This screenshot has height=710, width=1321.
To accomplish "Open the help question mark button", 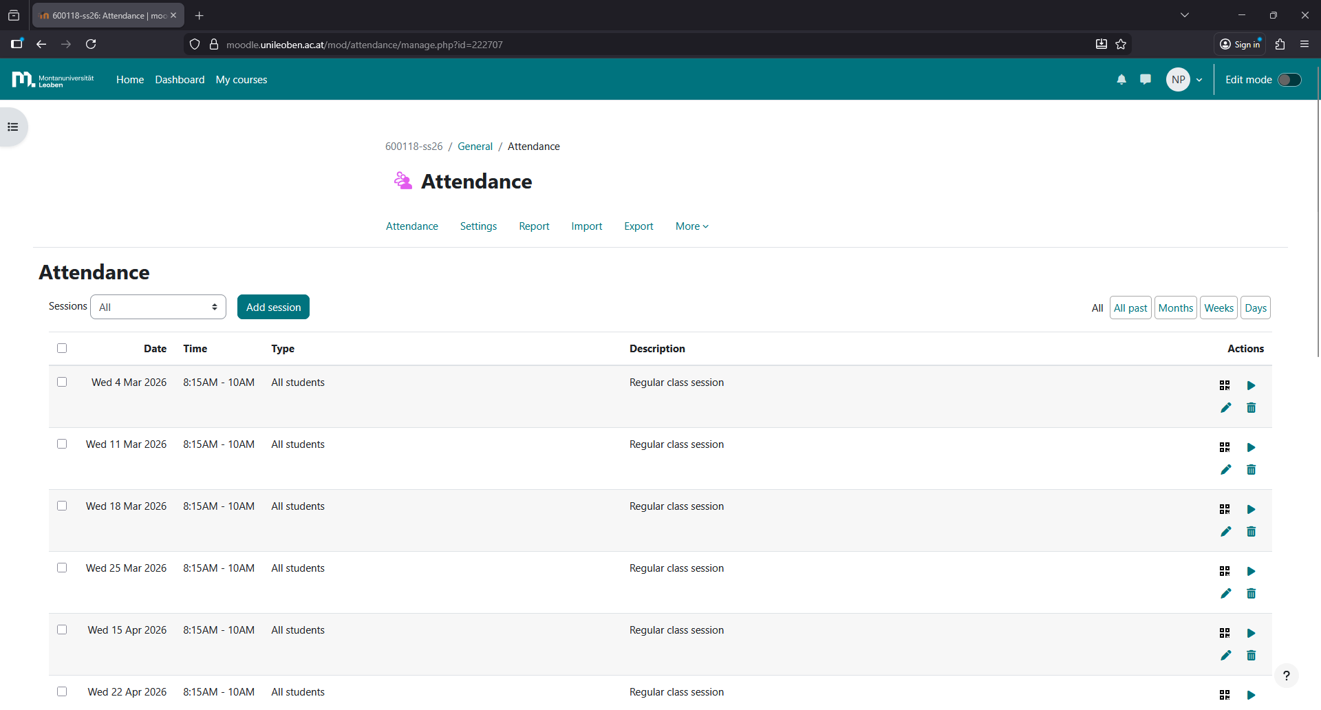I will [x=1286, y=676].
